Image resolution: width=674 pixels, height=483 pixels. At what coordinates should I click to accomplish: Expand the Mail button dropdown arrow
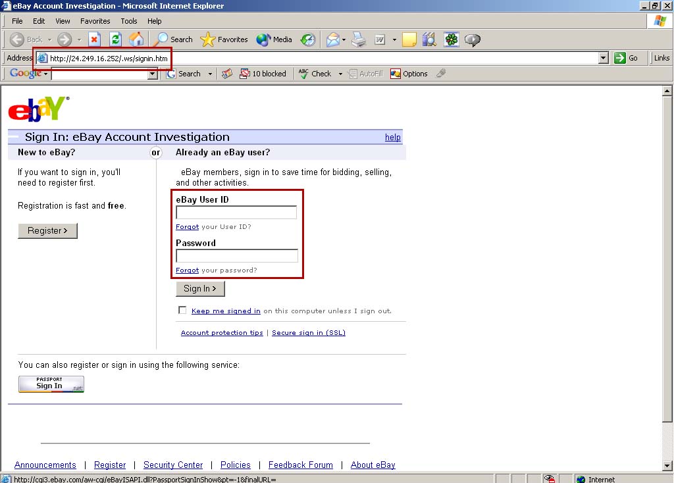344,39
